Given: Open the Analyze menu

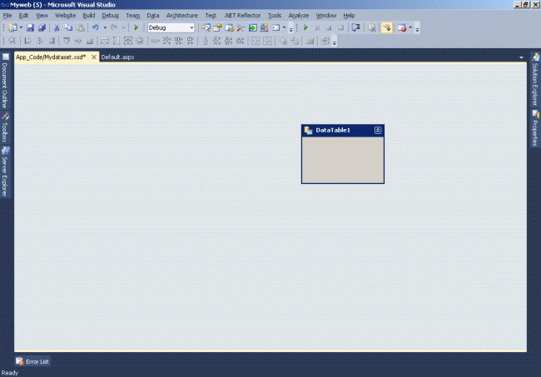Looking at the screenshot, I should point(299,16).
